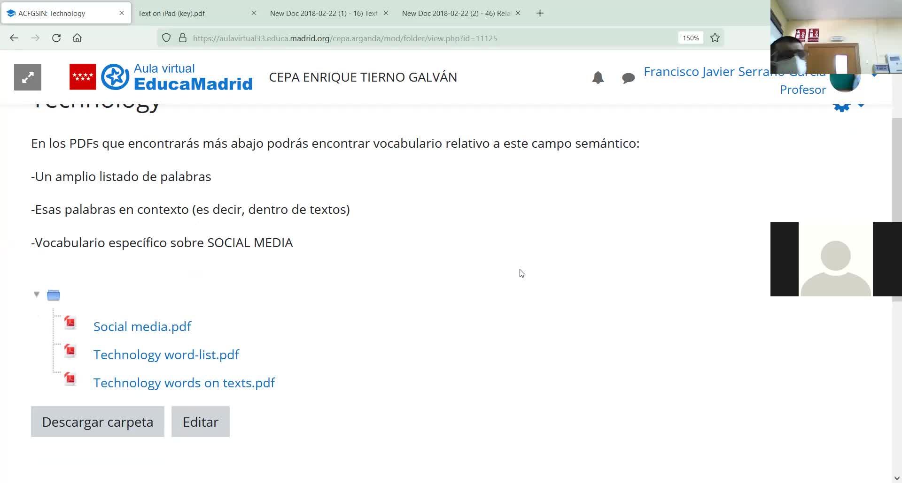Click PDF icon beside Technology words on texts.pdf
Viewport: 902px width, 483px height.
[x=70, y=379]
